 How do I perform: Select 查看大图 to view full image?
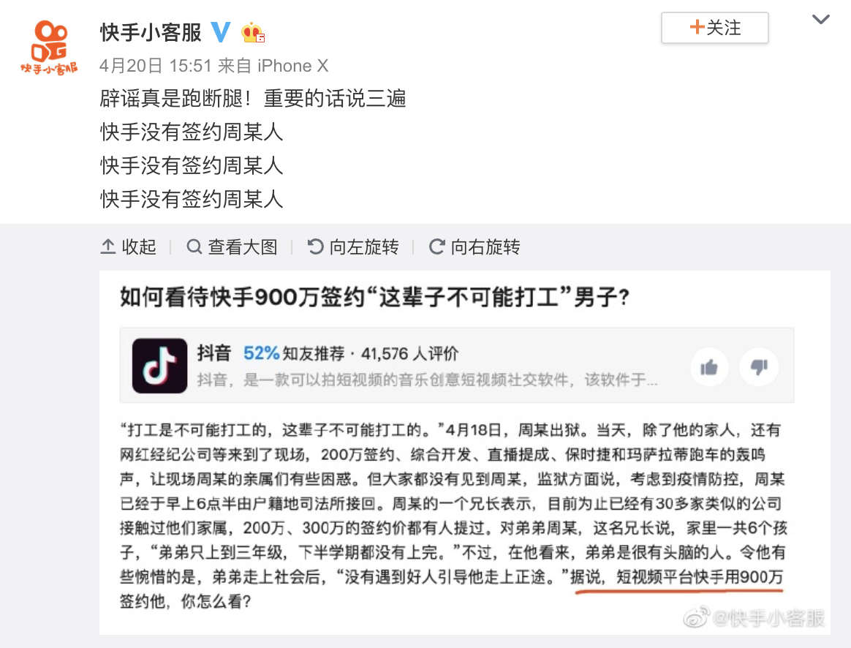click(232, 247)
